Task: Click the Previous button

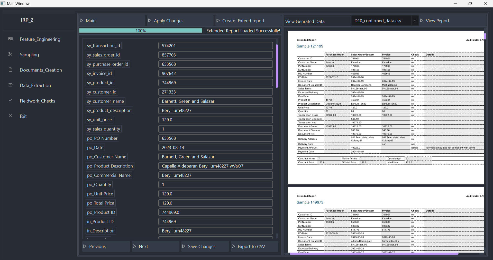Action: [x=106, y=246]
